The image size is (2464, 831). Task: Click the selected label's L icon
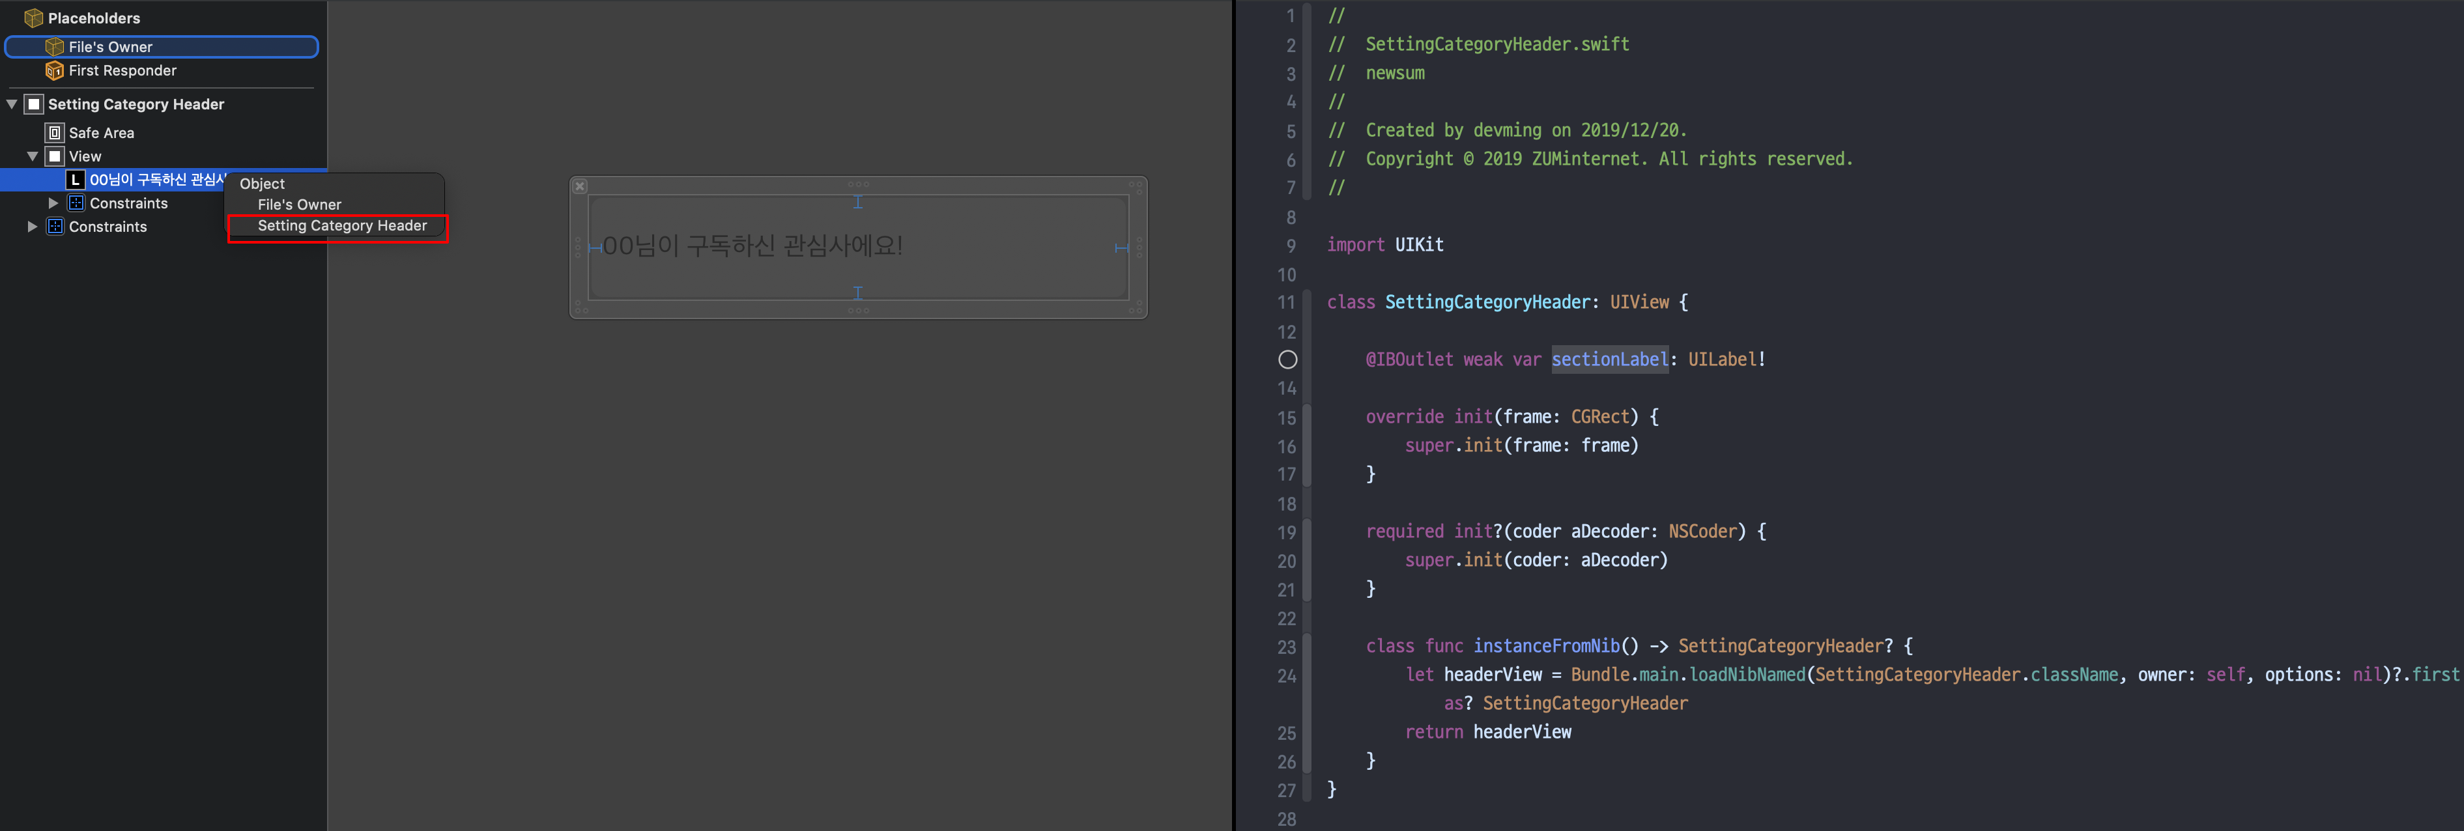tap(76, 180)
